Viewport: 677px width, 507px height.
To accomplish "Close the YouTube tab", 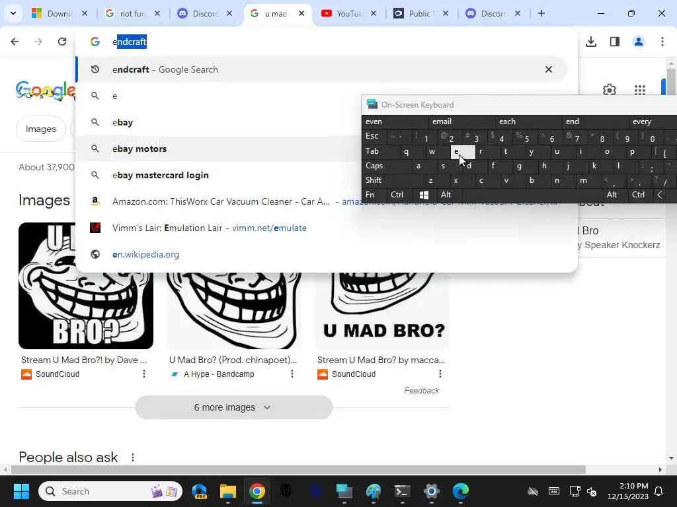I will point(374,13).
